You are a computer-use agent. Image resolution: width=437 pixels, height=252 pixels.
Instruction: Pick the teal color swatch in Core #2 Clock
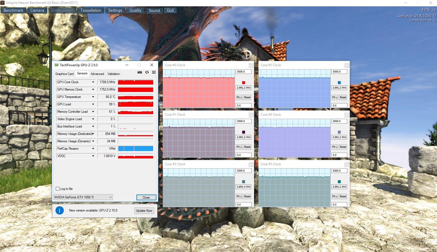coord(243,182)
